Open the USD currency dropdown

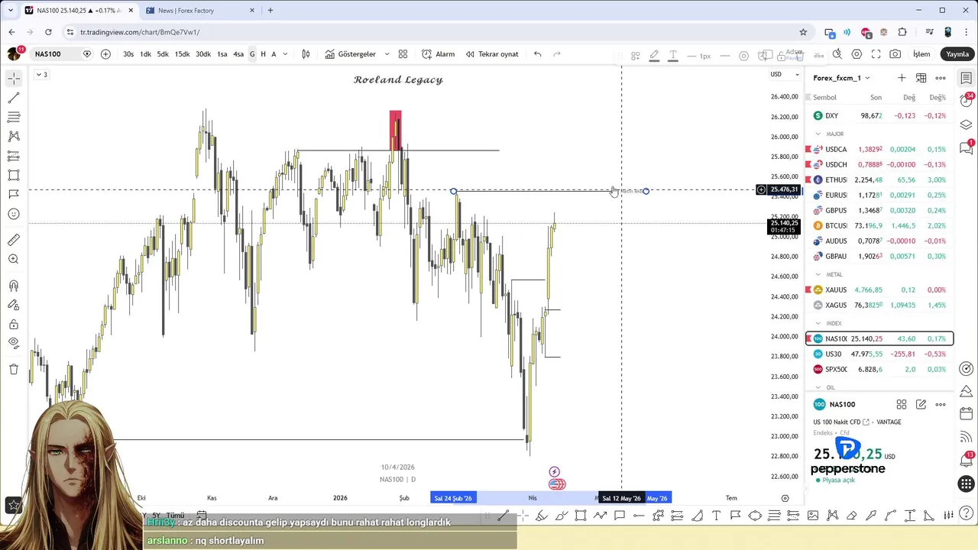[785, 74]
